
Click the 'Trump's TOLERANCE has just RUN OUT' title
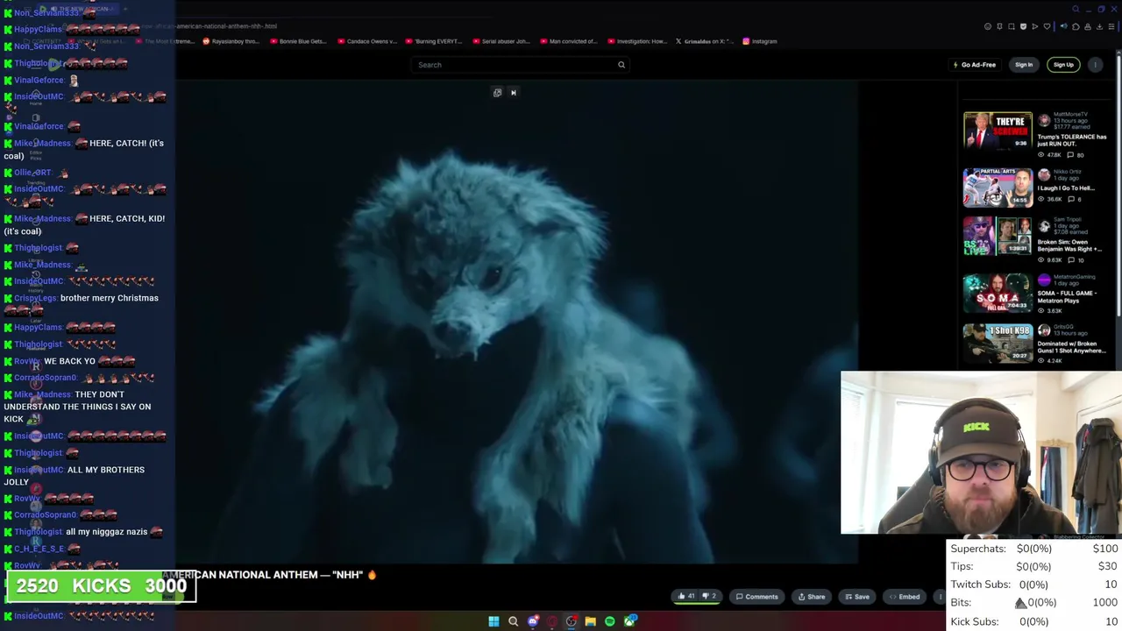click(x=1072, y=140)
